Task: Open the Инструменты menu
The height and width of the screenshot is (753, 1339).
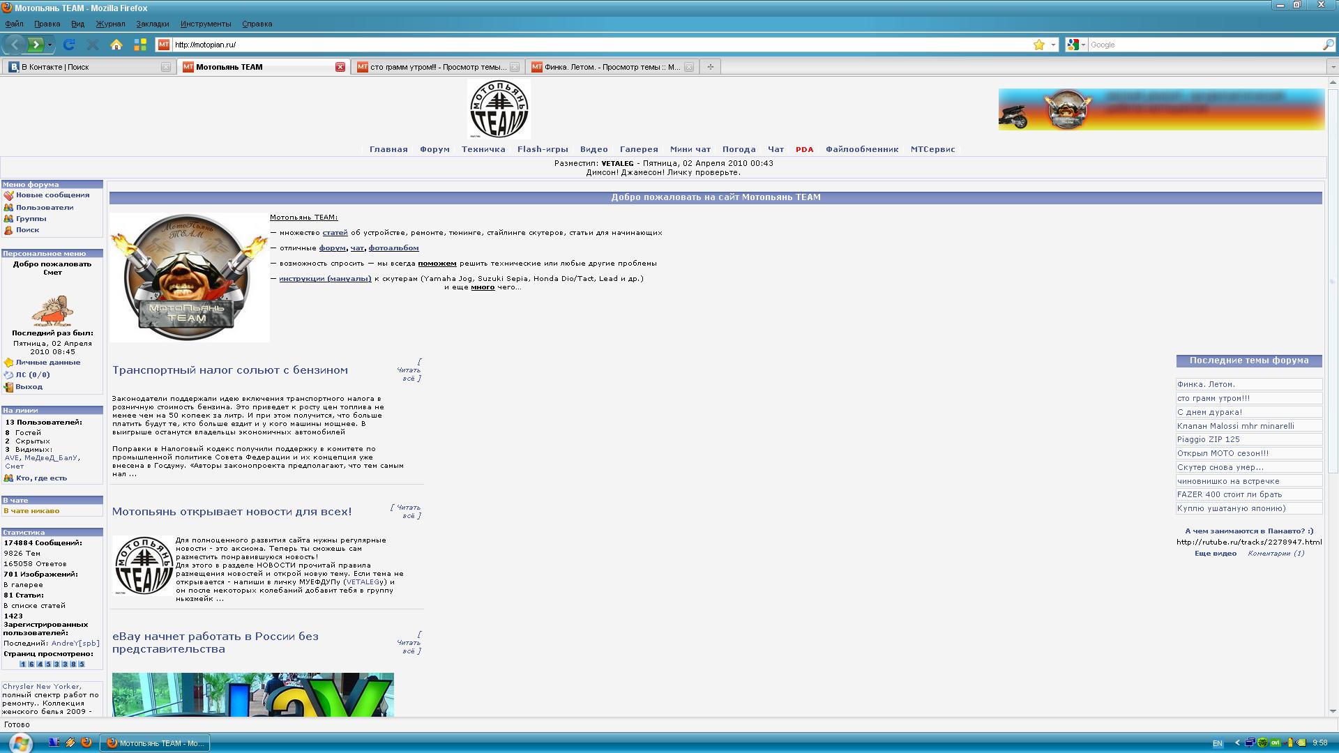Action: (206, 24)
